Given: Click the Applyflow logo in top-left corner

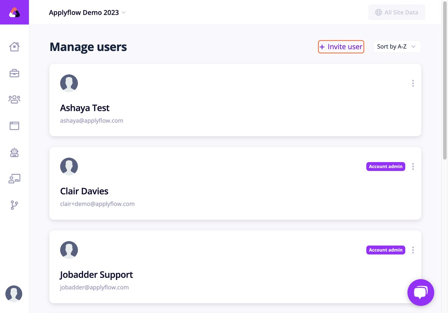Looking at the screenshot, I should [14, 12].
